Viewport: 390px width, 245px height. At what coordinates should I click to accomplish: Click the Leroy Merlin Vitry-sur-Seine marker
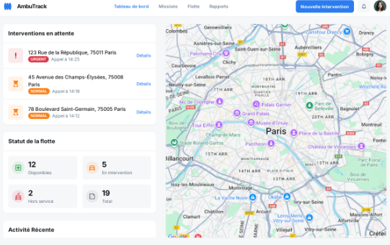(309, 218)
